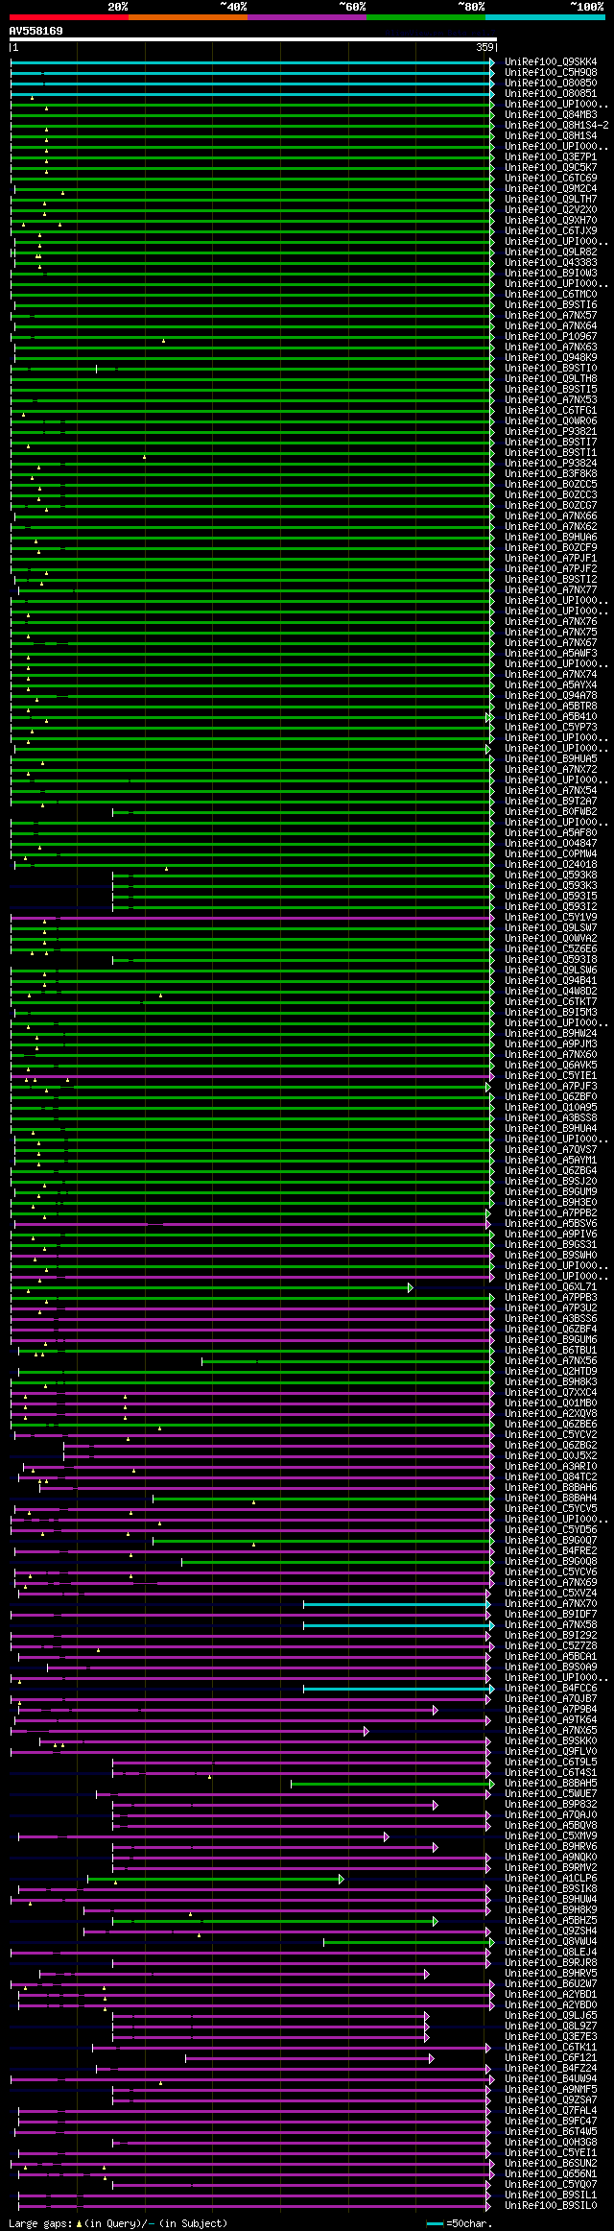
Task: Click hit label UniRef100_P93821
Action: coord(551,432)
